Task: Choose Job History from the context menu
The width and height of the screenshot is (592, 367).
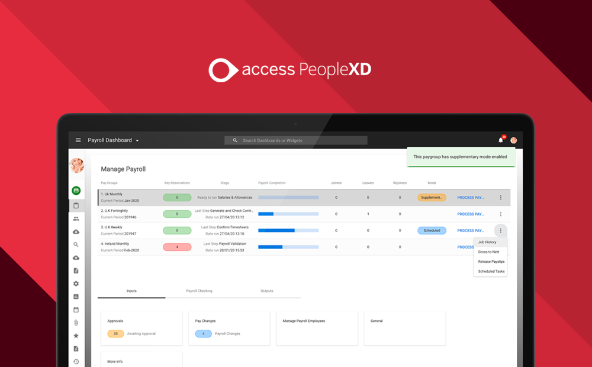Action: click(490, 242)
